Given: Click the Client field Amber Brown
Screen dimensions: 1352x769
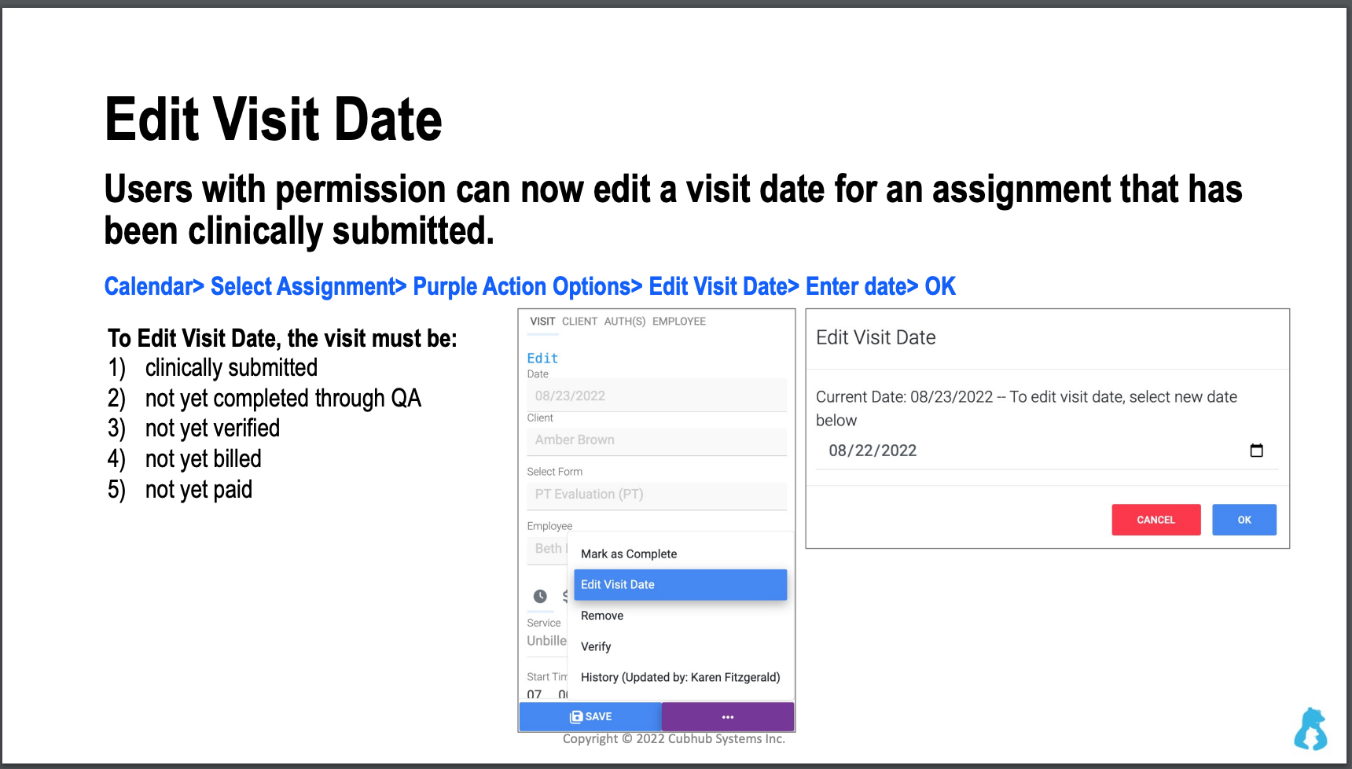Looking at the screenshot, I should 656,440.
